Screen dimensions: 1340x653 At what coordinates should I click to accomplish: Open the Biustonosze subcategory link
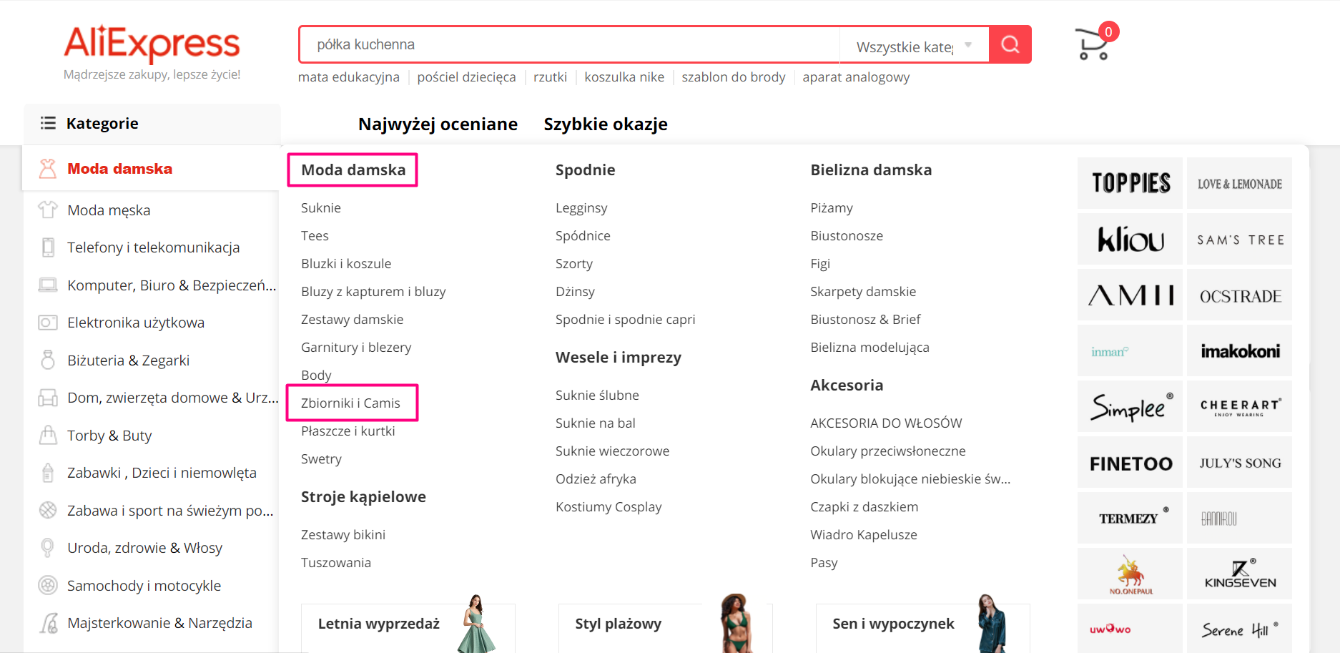tap(847, 235)
